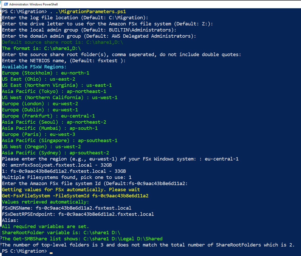Click the Asia Pacific (Sydney) region line
The width and height of the screenshot is (301, 256).
55,153
